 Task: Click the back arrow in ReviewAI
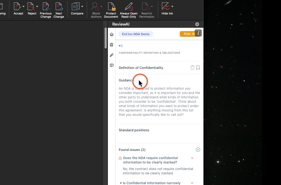120,46
